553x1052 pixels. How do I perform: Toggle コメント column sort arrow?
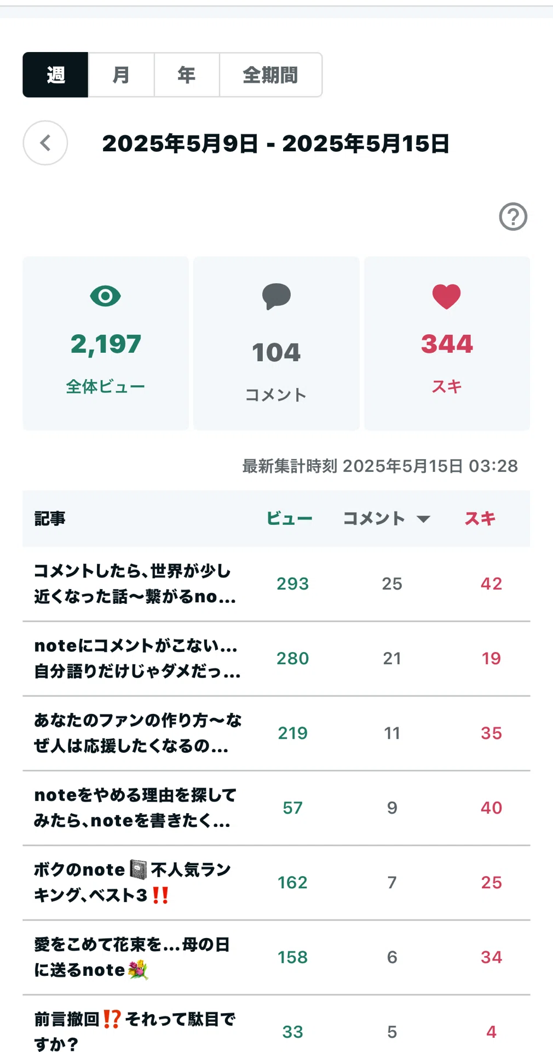point(423,519)
